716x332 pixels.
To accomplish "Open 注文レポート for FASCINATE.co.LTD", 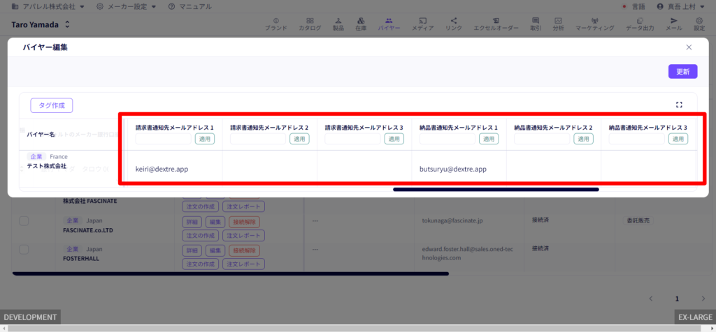I will (x=244, y=236).
